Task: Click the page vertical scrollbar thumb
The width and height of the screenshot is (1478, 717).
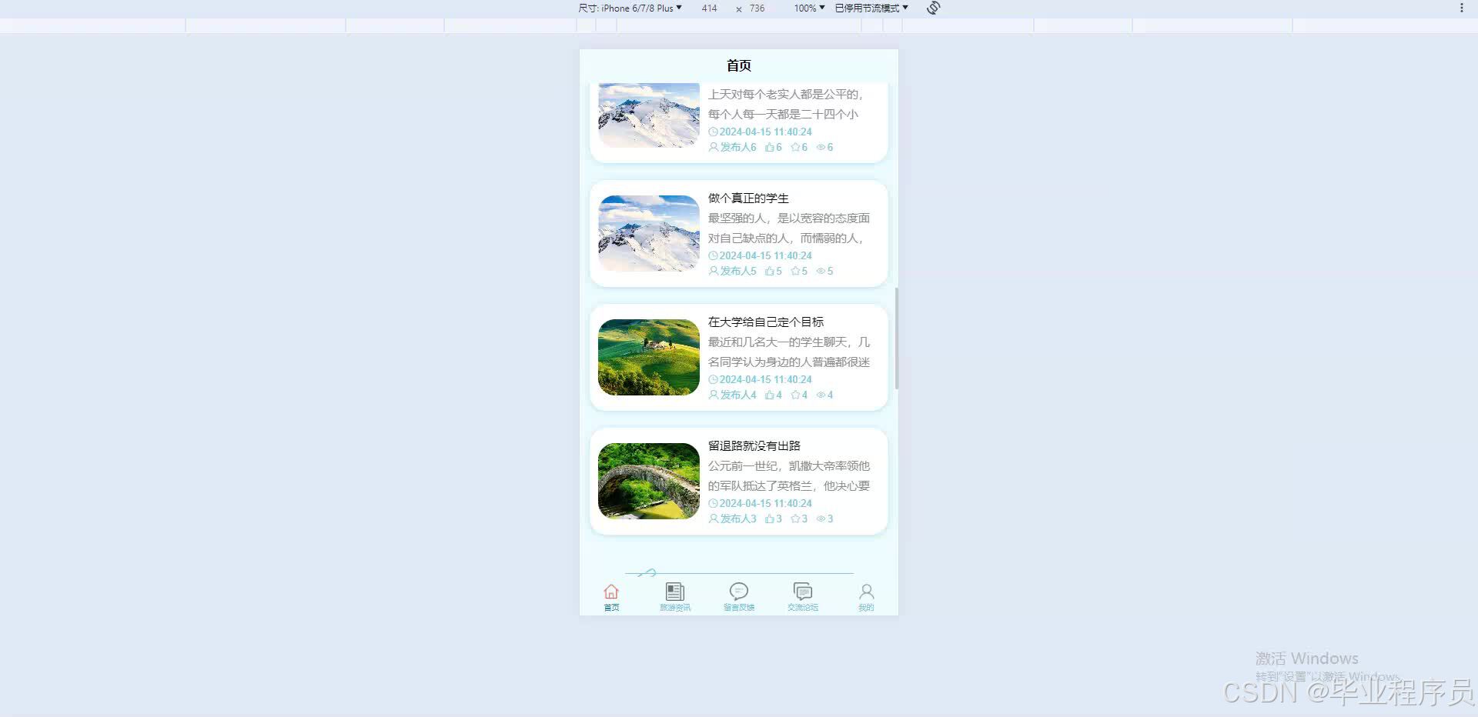Action: [896, 338]
